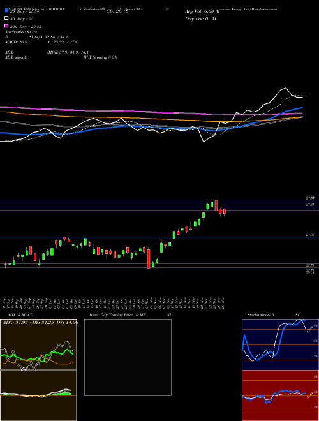
Task: Click the "(MGR) 37.9, 31.3, 14.1" values
Action: (x=68, y=52)
